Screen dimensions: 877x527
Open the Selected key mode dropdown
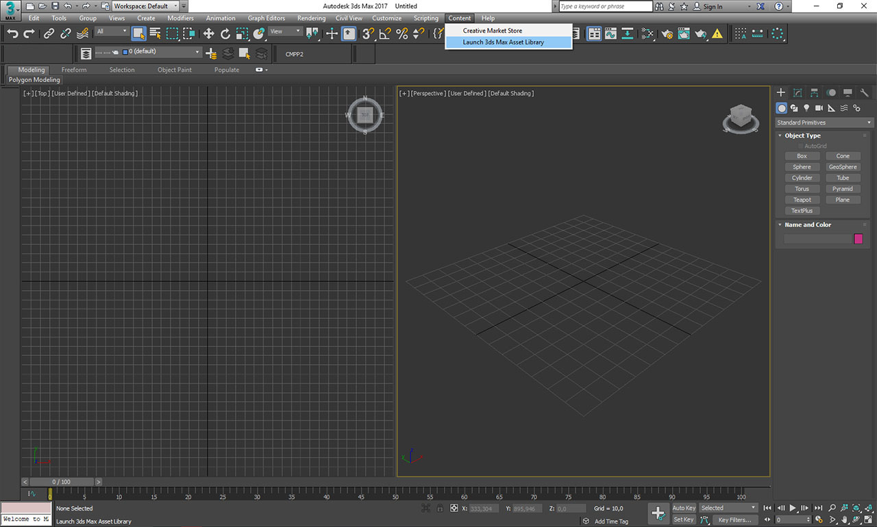pyautogui.click(x=728, y=508)
